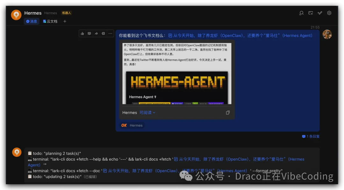Forward the message with the arrow icon
Viewport: 344px width, 190px height.
(96, 33)
